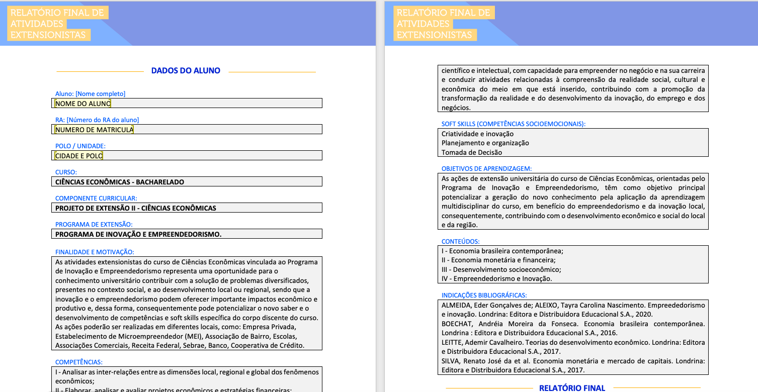Click the Ciências Econômicas - Bacharelado course field

[187, 182]
